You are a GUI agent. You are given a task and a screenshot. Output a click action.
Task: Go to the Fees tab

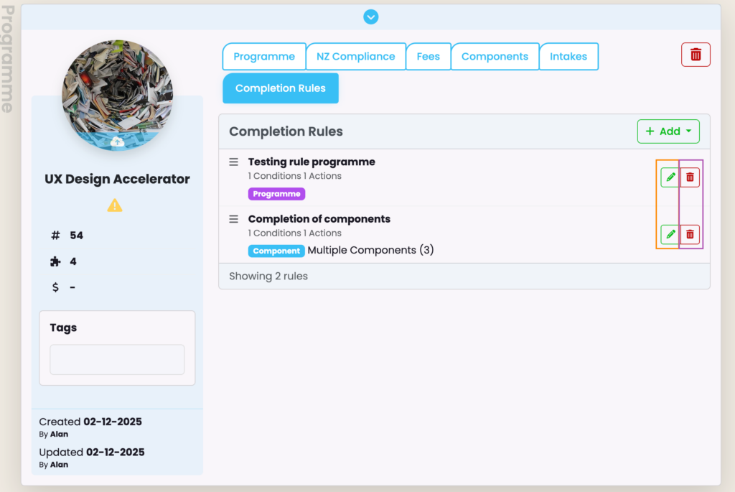(428, 57)
